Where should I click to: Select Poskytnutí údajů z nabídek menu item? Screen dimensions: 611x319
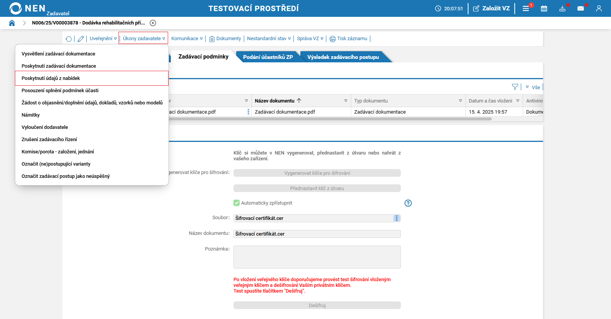coord(92,78)
